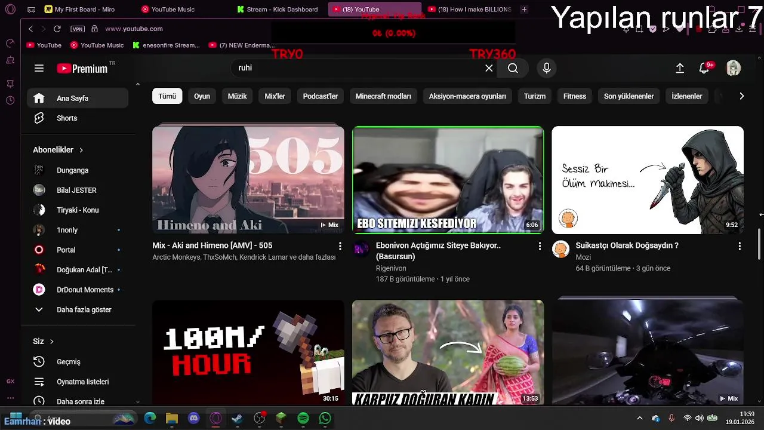The image size is (764, 430).
Task: Expand the Abonelikler subscriptions section
Action: pos(58,150)
